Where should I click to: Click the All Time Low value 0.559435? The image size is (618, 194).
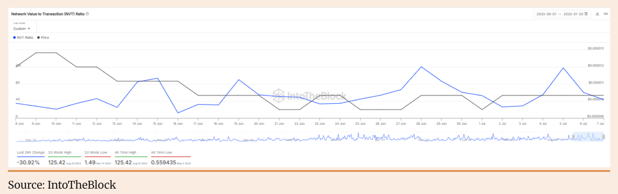click(x=164, y=162)
